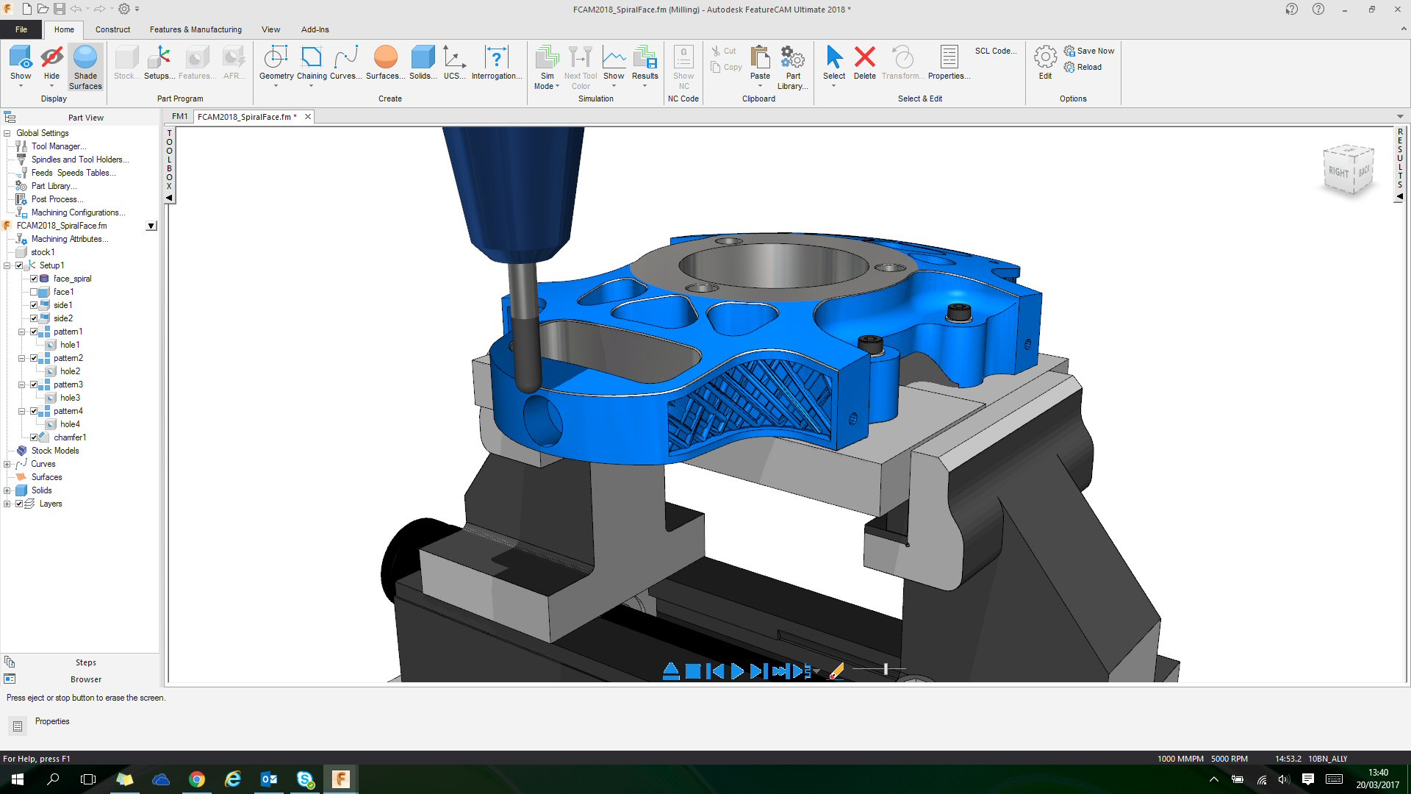This screenshot has height=794, width=1411.
Task: Expand the Solids tree node
Action: click(7, 490)
